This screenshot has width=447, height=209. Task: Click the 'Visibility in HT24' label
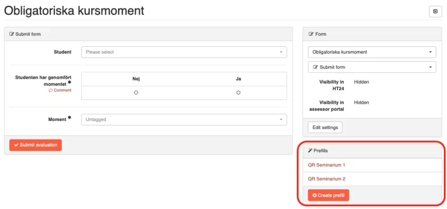332,85
